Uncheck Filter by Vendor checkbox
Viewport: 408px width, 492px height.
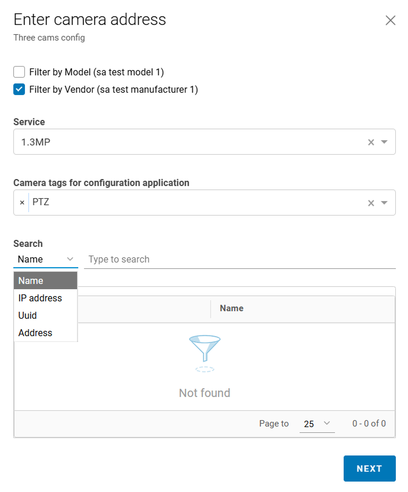point(19,90)
